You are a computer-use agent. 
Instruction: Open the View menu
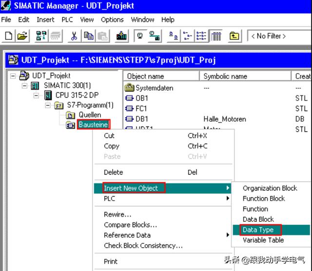(x=87, y=19)
